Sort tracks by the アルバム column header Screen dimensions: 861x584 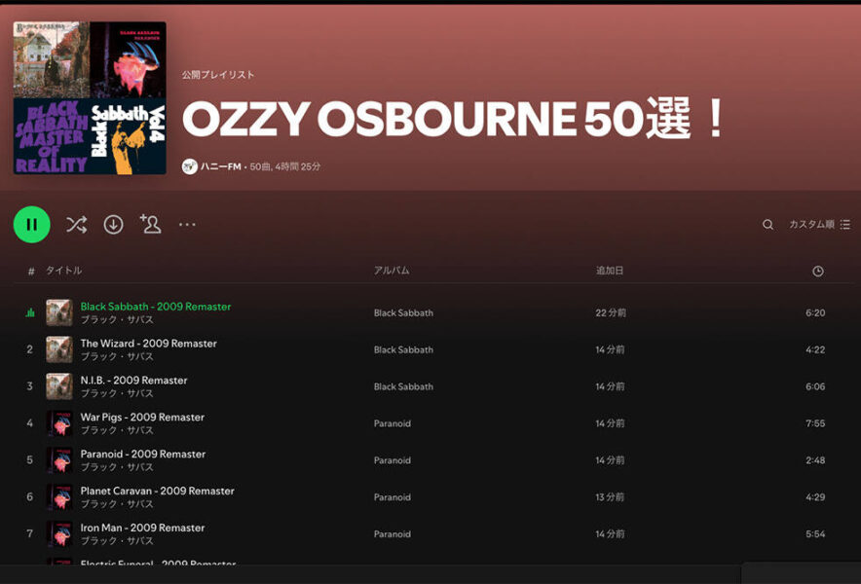pos(392,271)
